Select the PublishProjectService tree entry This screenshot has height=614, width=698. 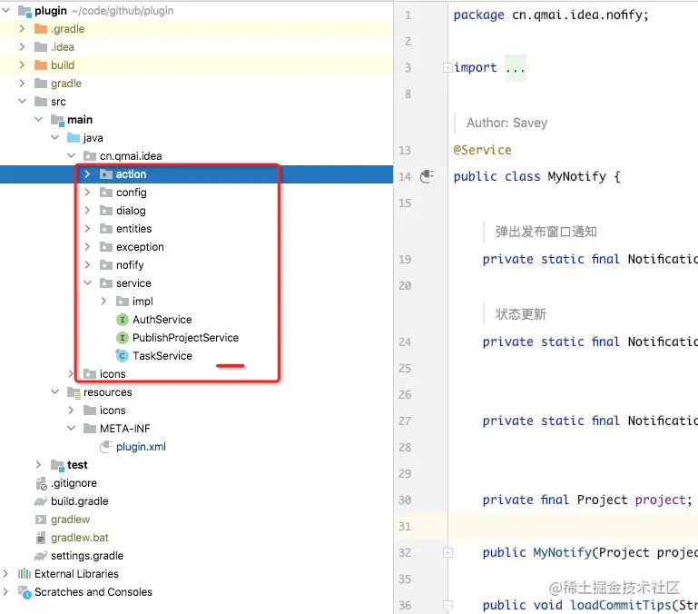[x=185, y=338]
